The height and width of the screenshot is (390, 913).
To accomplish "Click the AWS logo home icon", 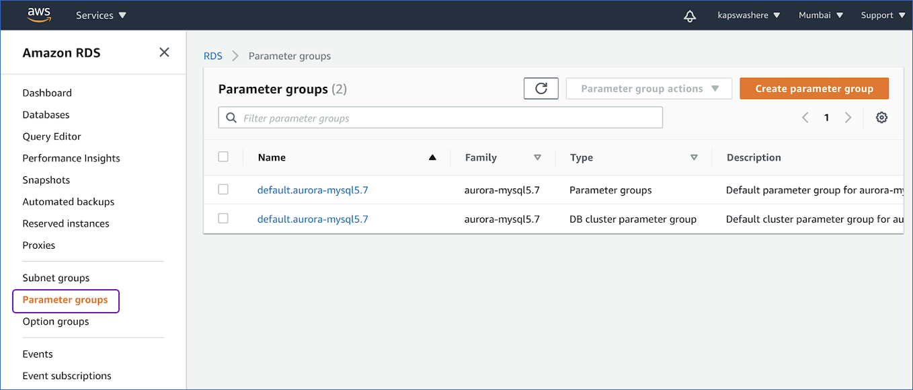I will pyautogui.click(x=39, y=15).
